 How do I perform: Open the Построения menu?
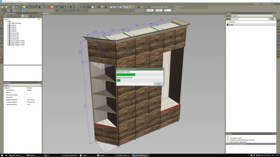pyautogui.click(x=17, y=4)
